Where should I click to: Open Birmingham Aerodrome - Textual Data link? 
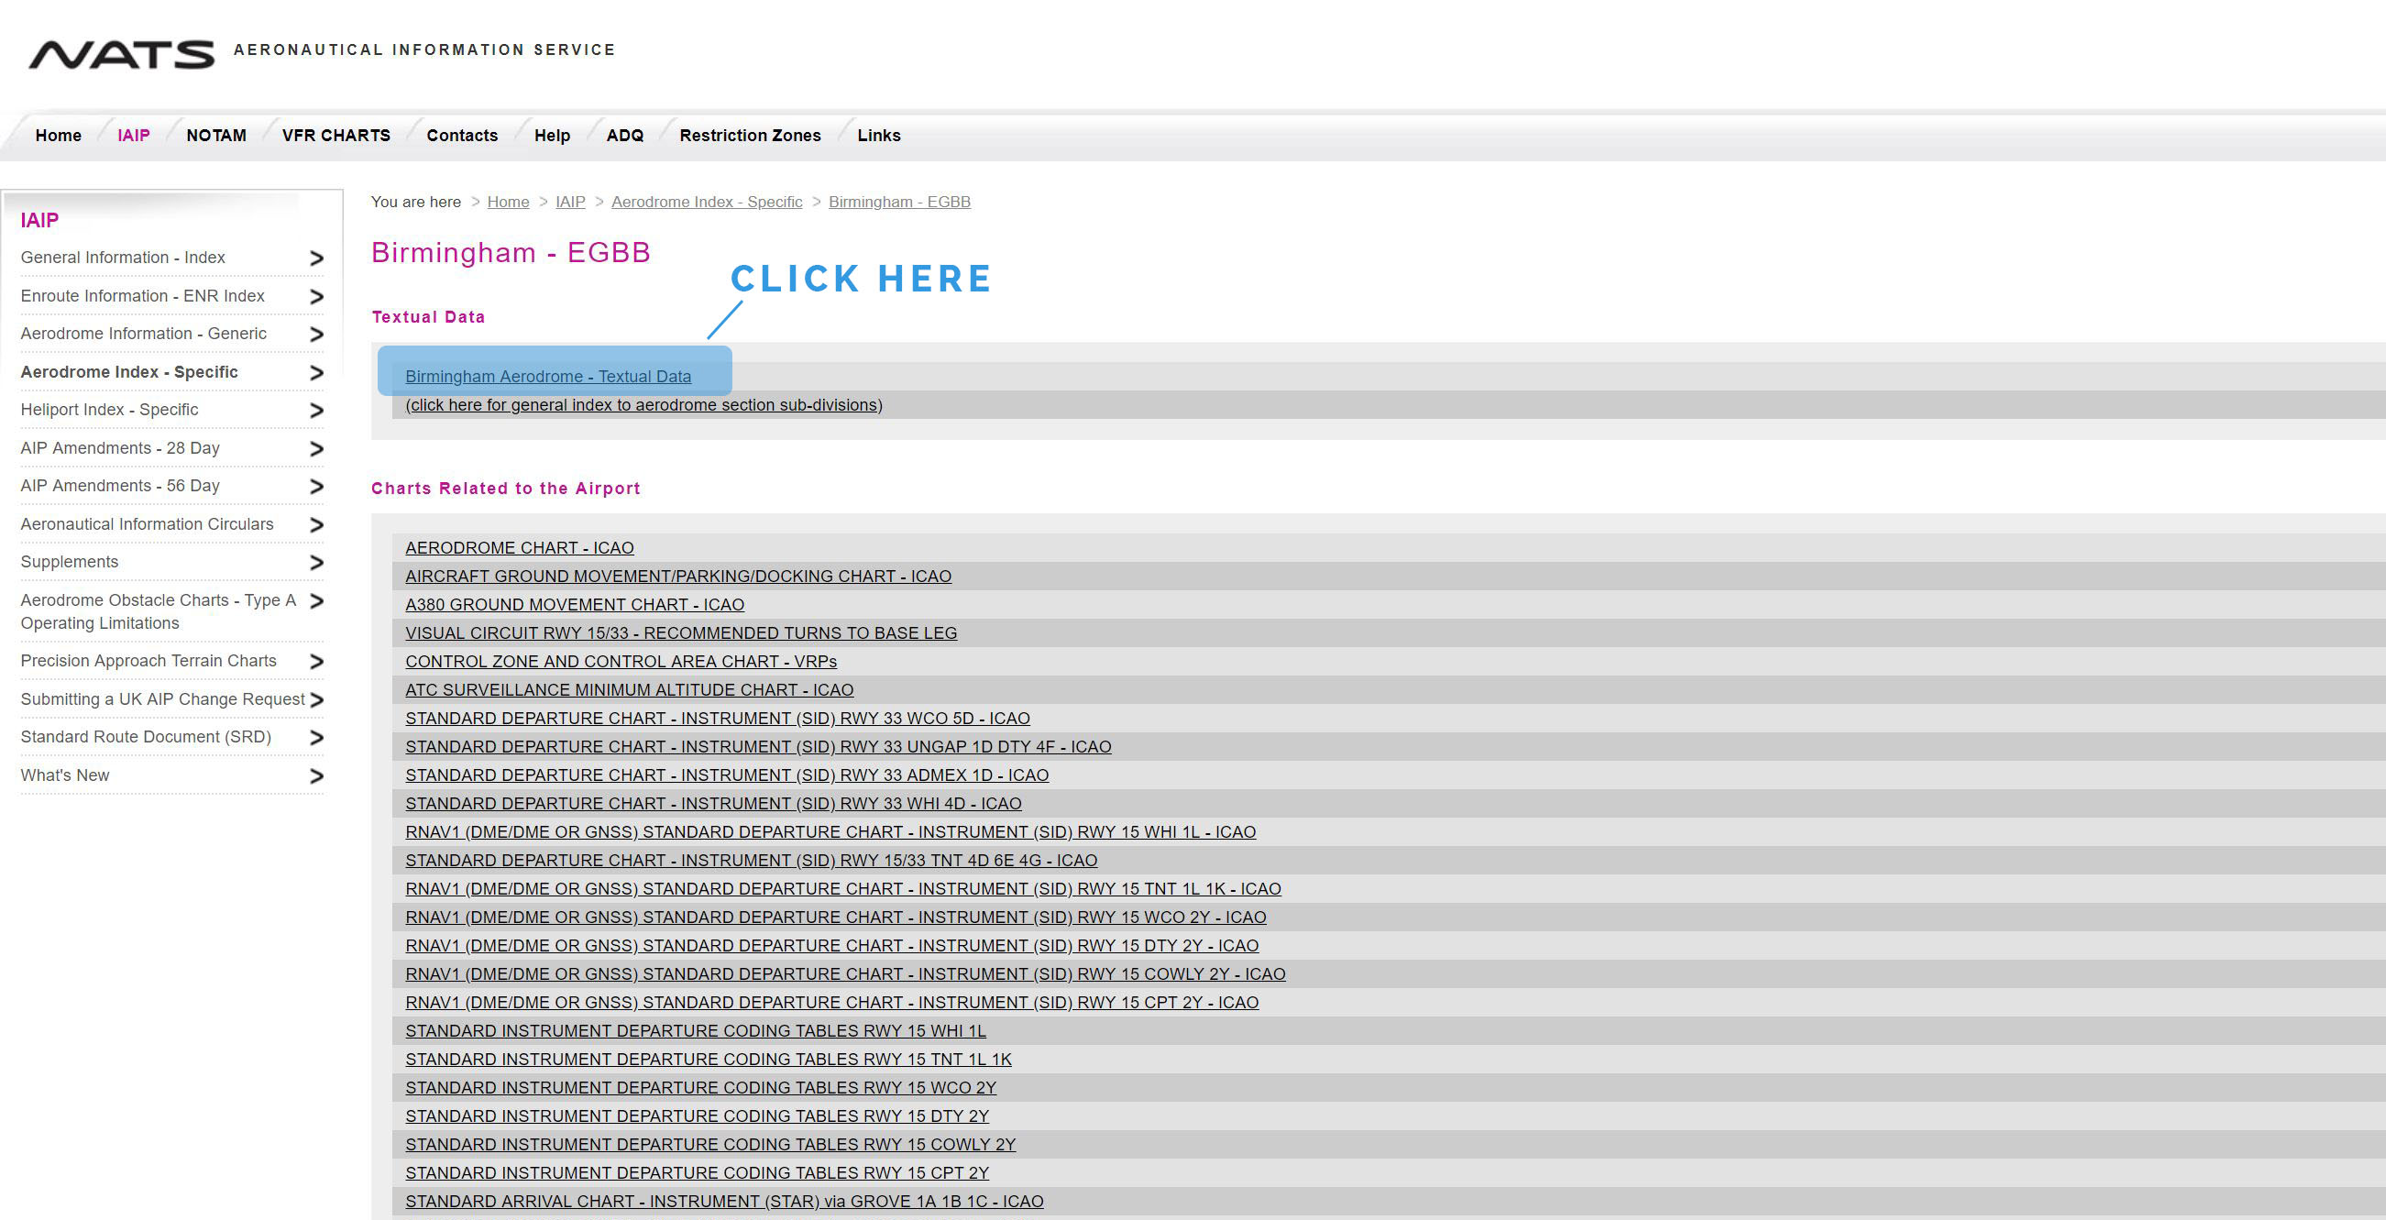pyautogui.click(x=548, y=377)
